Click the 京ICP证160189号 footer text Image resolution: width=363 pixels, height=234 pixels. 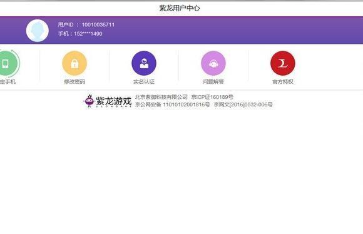tap(212, 97)
